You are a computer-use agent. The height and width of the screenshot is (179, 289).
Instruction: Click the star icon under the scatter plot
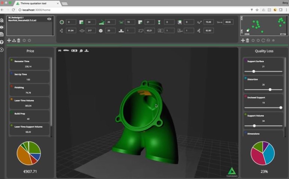click(273, 40)
